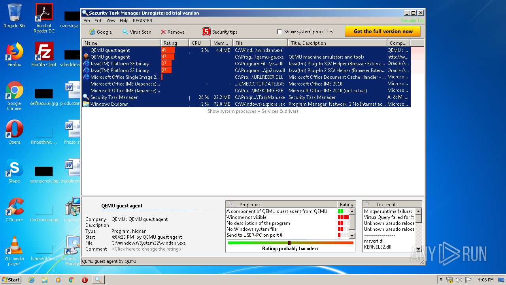
Task: Open Firefox desktop shortcut
Action: [x=14, y=55]
